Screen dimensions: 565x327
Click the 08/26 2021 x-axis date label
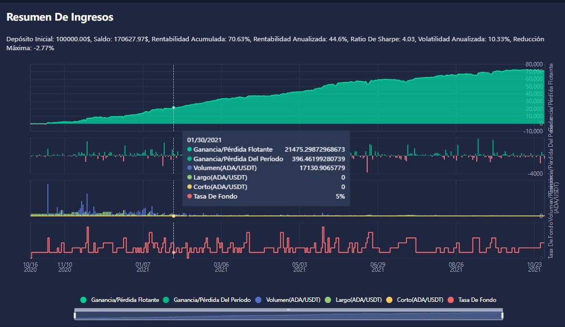[x=456, y=267]
